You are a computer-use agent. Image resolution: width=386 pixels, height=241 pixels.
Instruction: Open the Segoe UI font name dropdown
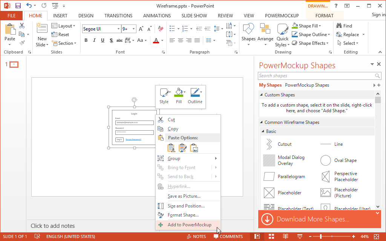point(118,29)
